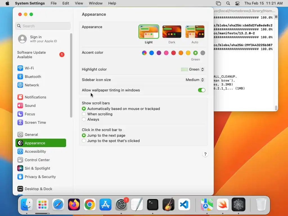Open Siri & Spotlight settings

pyautogui.click(x=41, y=168)
